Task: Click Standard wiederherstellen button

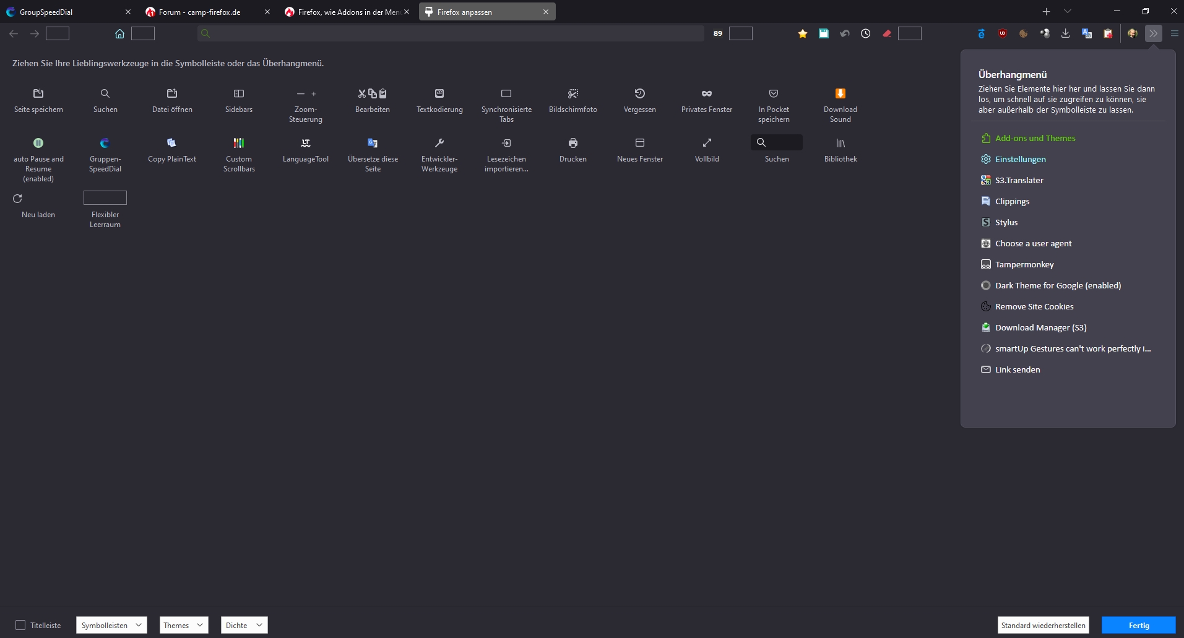Action: pos(1043,625)
